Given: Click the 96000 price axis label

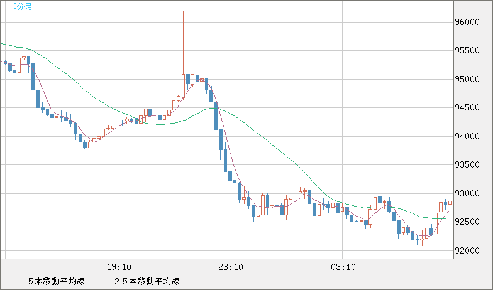Looking at the screenshot, I should (x=468, y=23).
